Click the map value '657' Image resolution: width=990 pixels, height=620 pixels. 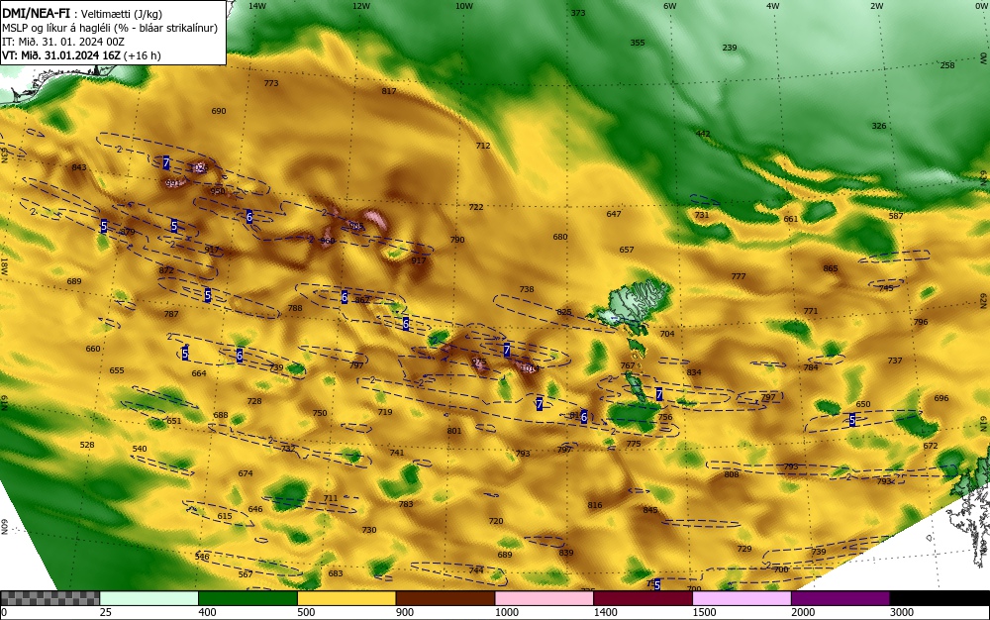pyautogui.click(x=627, y=250)
